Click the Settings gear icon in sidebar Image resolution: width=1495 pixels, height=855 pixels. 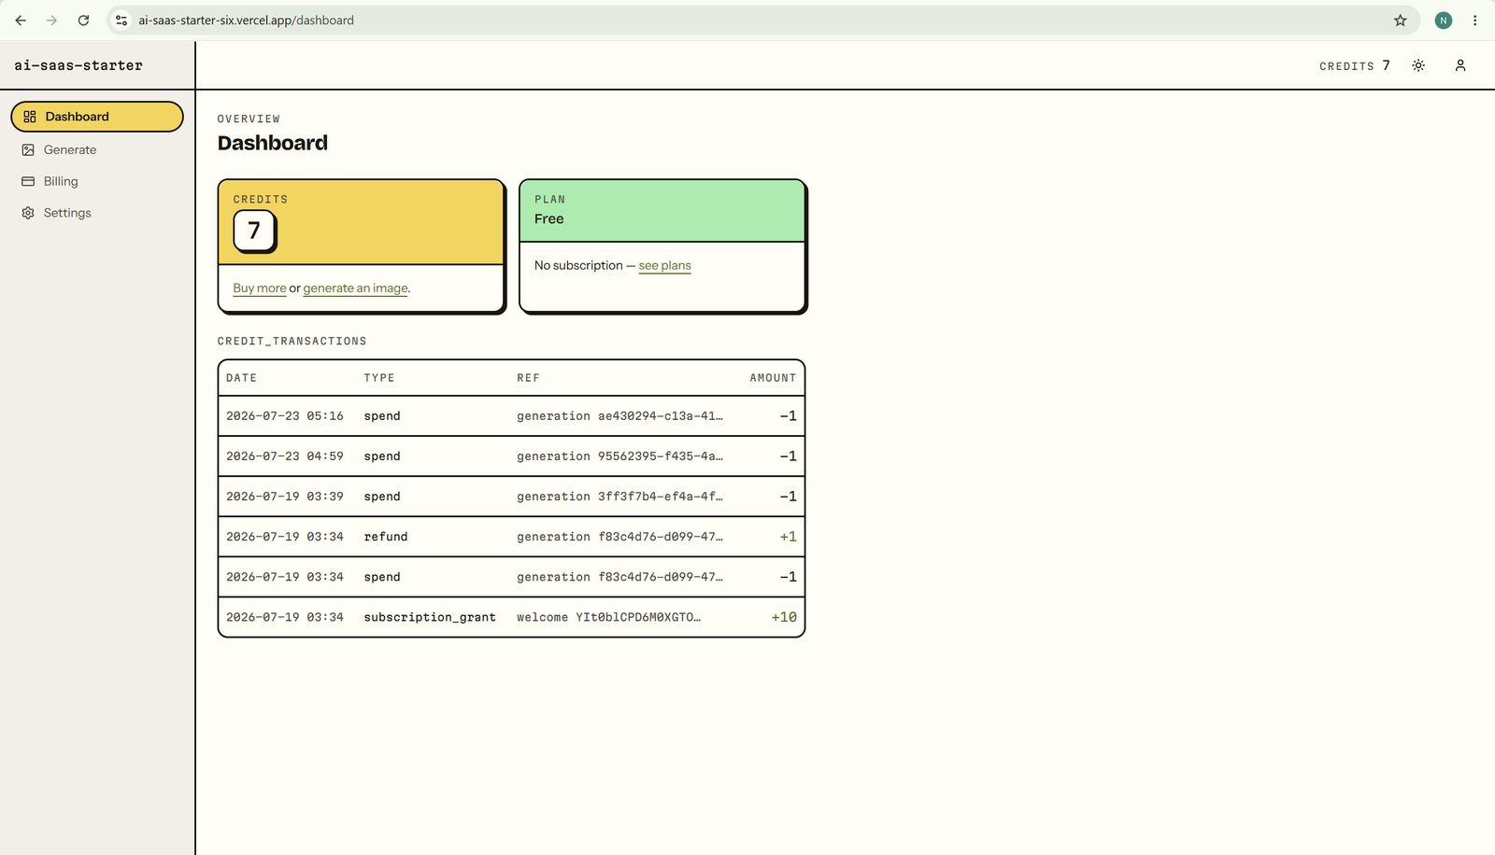pyautogui.click(x=28, y=213)
